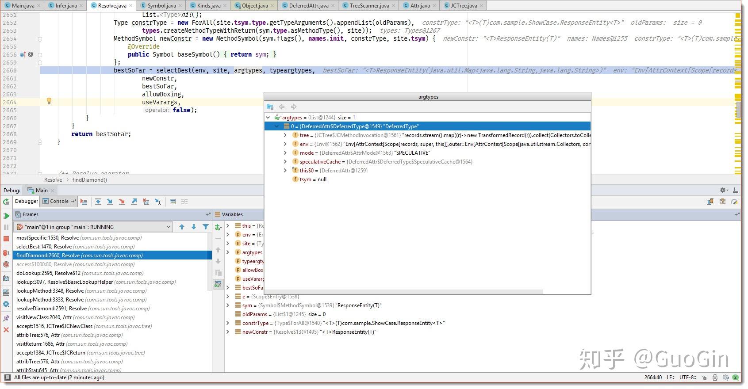Resume the program with green play icon

click(6, 216)
